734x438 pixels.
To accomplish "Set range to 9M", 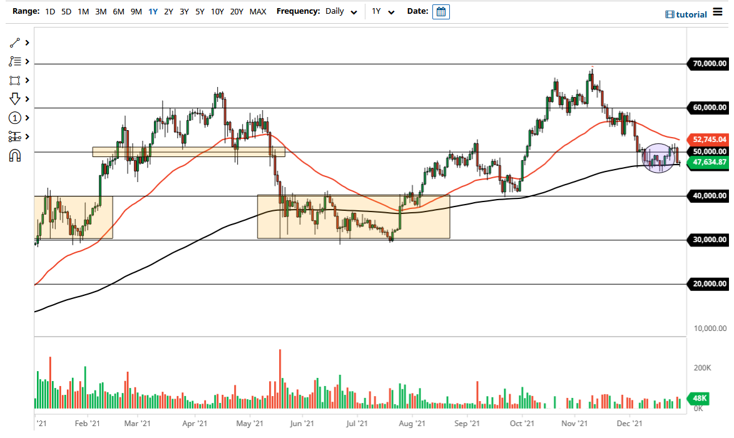I will [x=136, y=12].
